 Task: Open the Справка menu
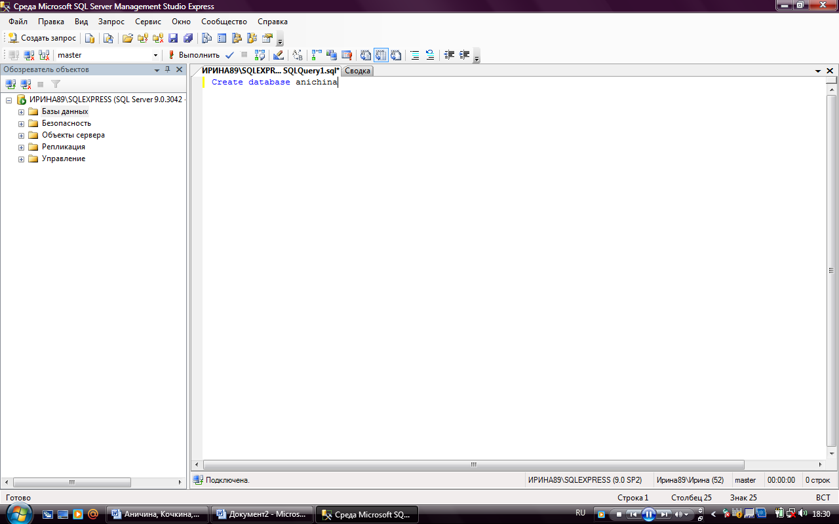point(273,22)
